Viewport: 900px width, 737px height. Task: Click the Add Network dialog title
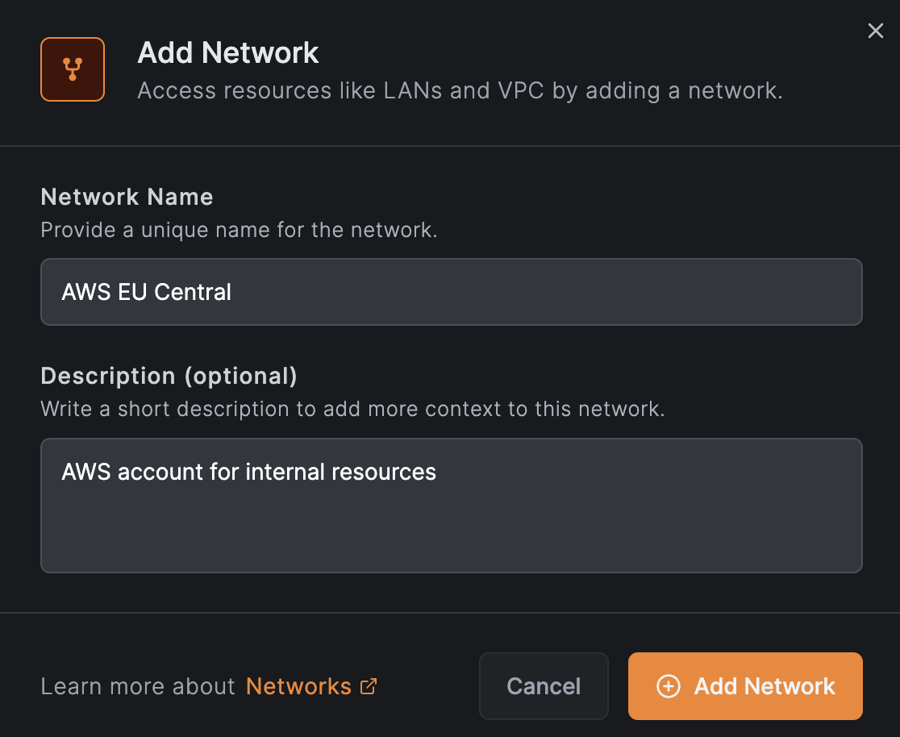(228, 52)
